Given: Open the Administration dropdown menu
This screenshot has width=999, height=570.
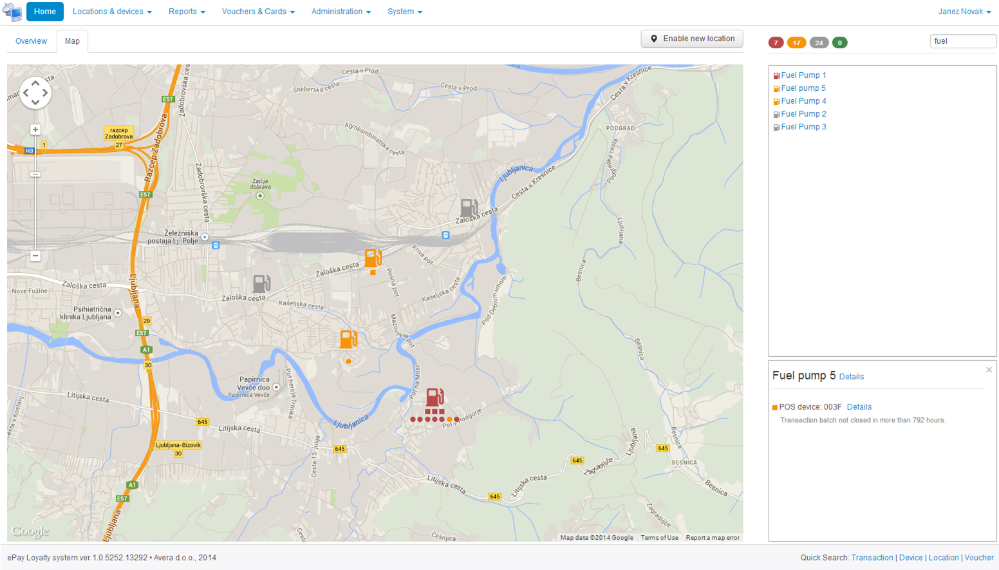Looking at the screenshot, I should pyautogui.click(x=341, y=12).
